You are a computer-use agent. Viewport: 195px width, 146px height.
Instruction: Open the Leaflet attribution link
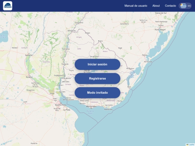coord(192,145)
